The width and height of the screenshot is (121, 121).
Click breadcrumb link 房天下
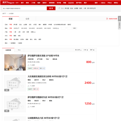click(x=4, y=13)
